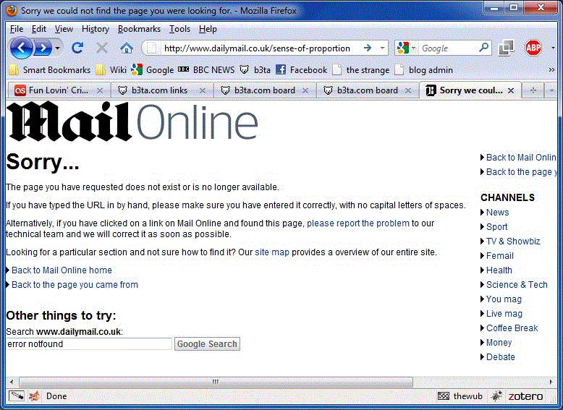Switch to the b3ta.com links tab
Image resolution: width=563 pixels, height=410 pixels.
(x=162, y=90)
